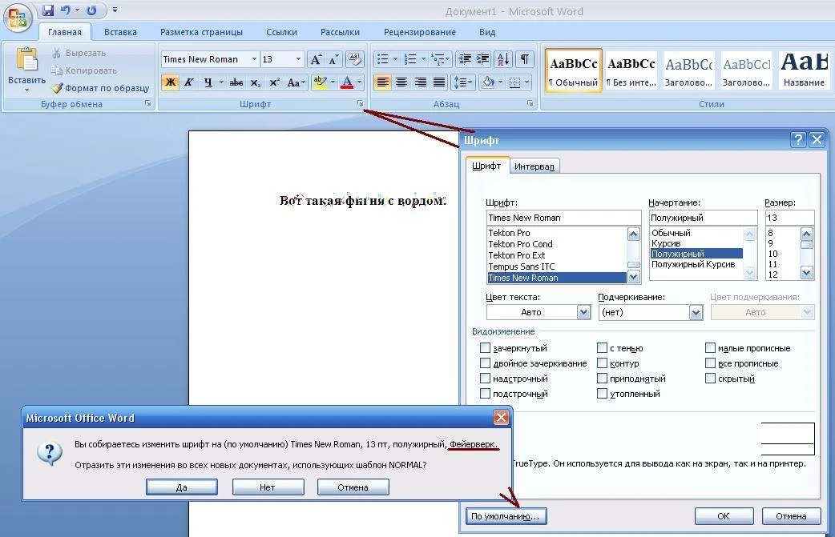Open Quick Access Toolbar customize arrow
Image resolution: width=835 pixels, height=537 pixels.
[x=115, y=10]
